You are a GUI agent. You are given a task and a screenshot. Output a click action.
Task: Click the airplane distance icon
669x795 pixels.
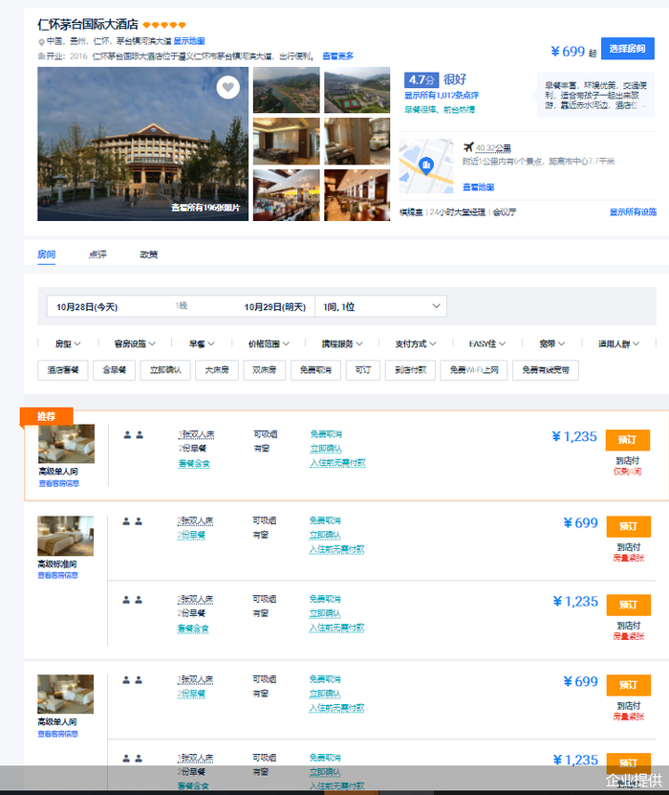pyautogui.click(x=468, y=147)
